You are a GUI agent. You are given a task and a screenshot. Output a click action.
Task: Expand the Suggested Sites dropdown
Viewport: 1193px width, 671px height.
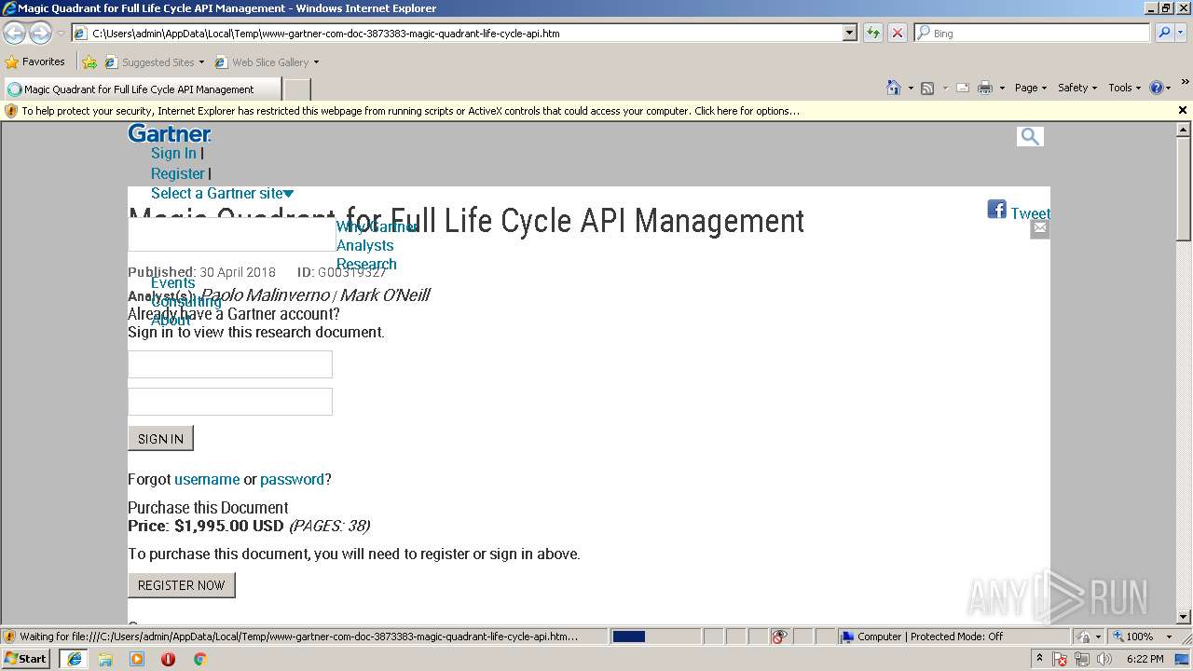click(x=201, y=62)
